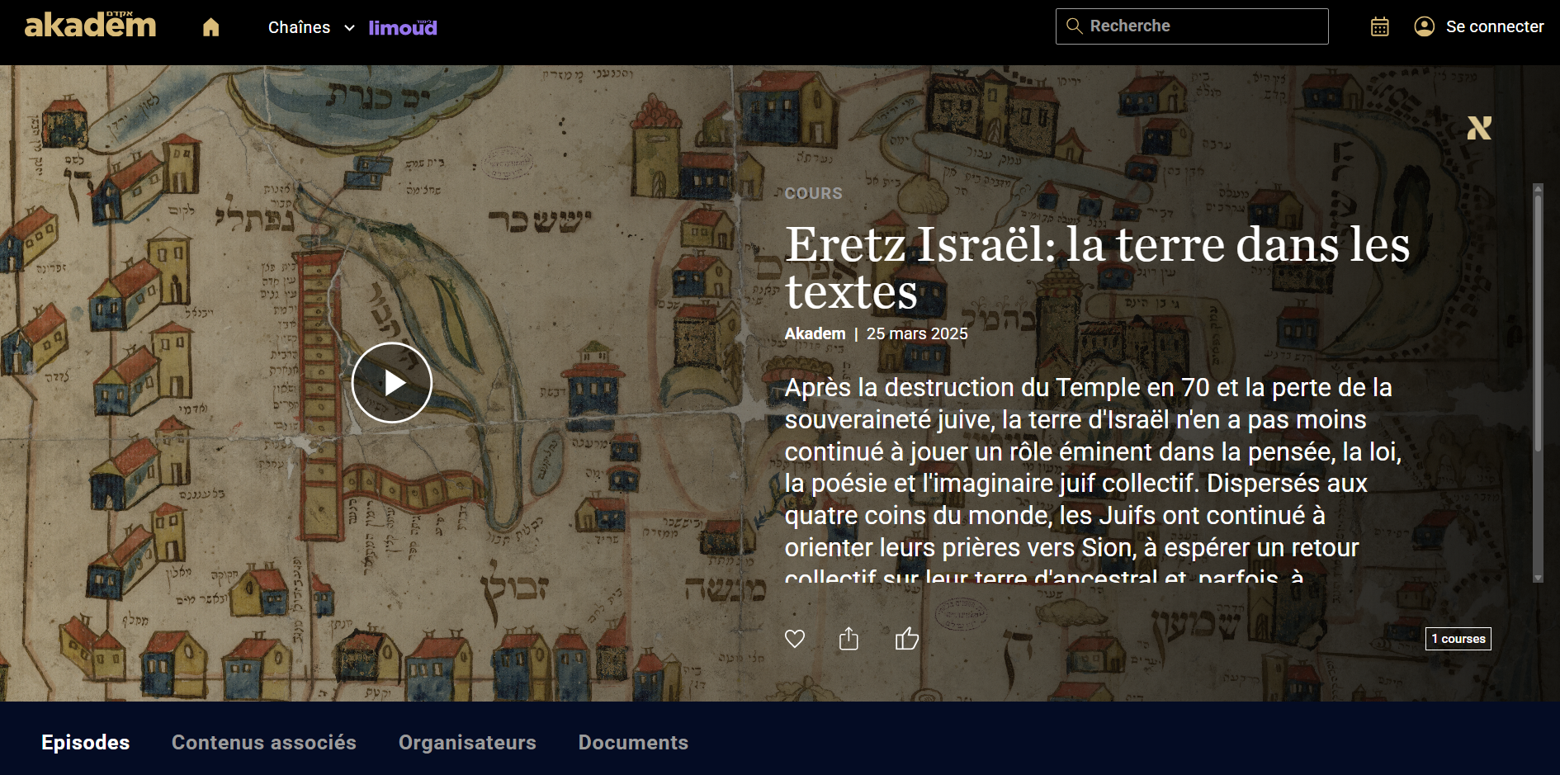Click the user account profile icon
The width and height of the screenshot is (1560, 775).
tap(1425, 26)
